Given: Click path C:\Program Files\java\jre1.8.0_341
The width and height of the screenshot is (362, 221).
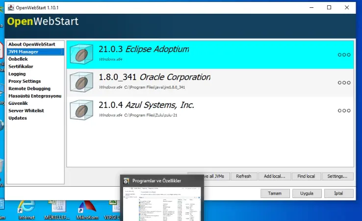Looking at the screenshot, I should (x=155, y=87).
